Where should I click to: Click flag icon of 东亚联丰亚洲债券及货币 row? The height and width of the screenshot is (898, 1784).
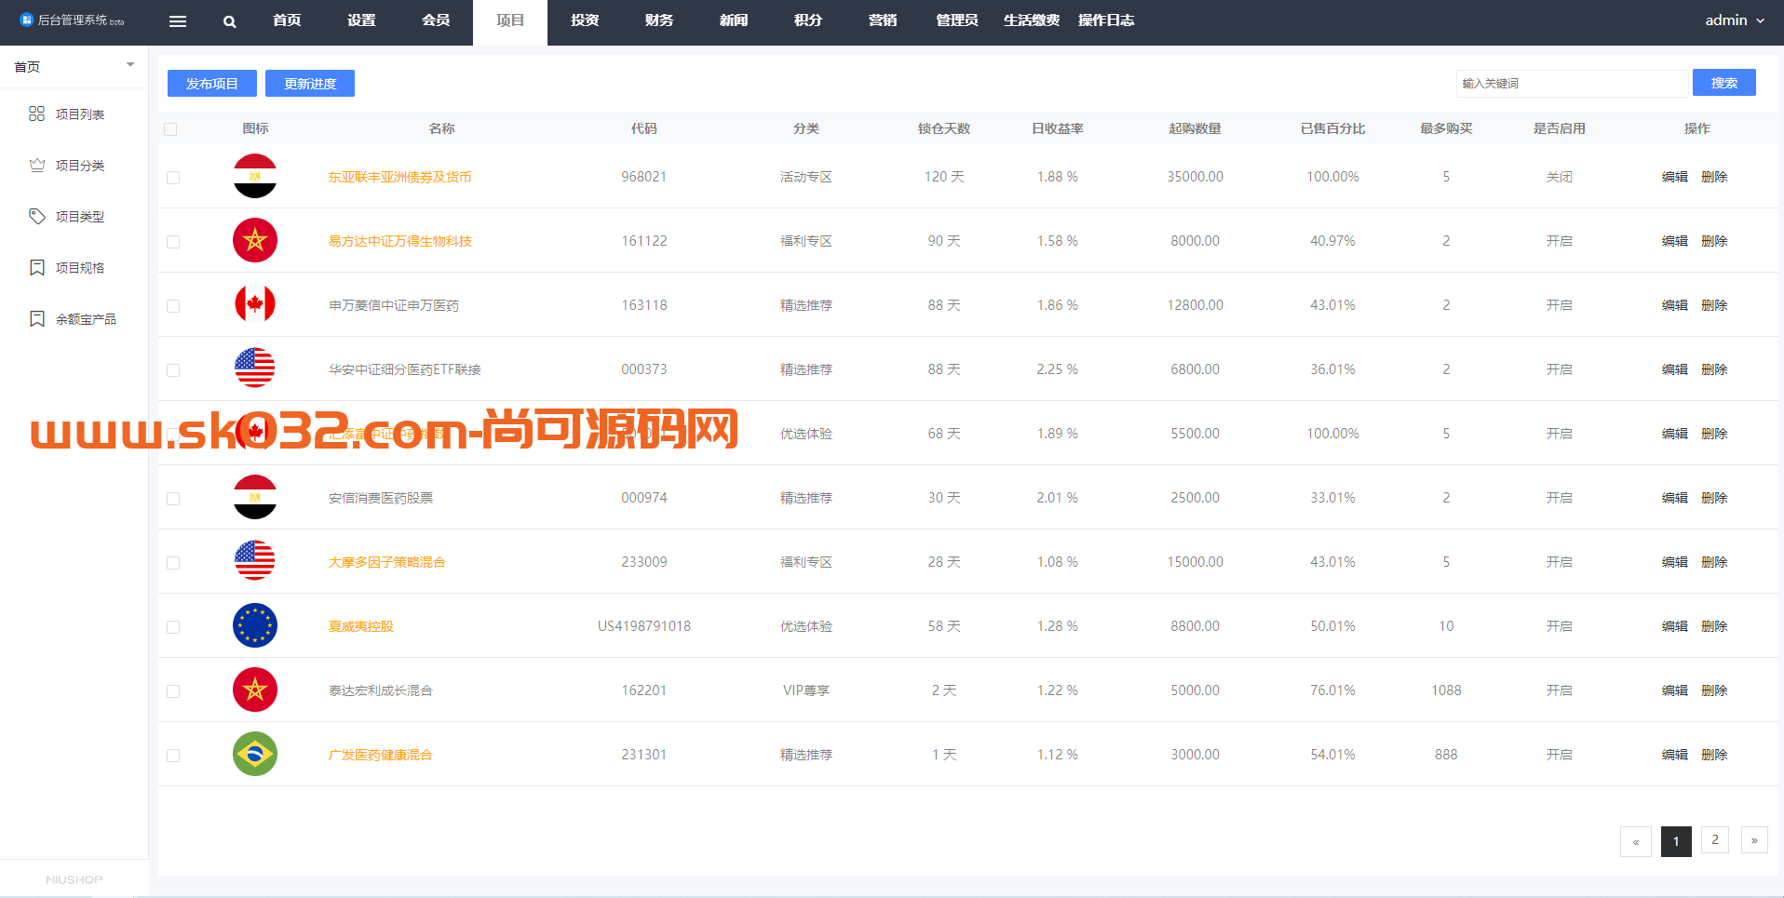[255, 176]
